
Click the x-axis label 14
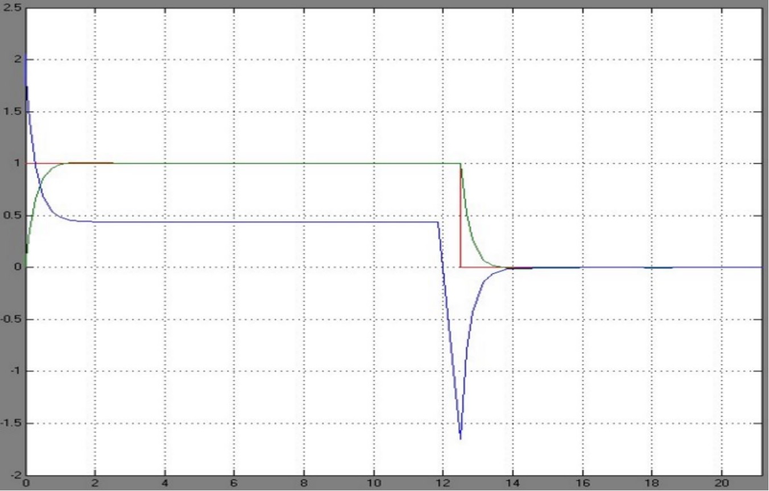(x=513, y=485)
